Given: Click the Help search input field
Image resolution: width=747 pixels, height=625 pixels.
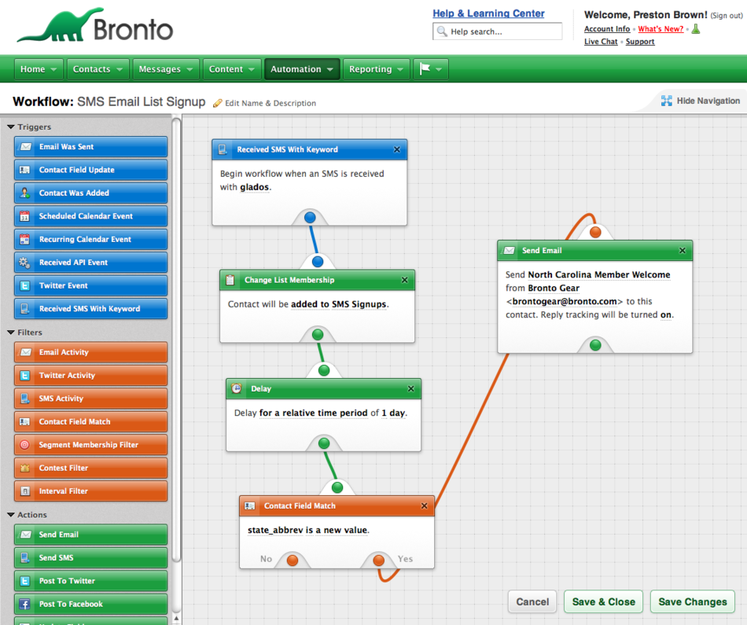Looking at the screenshot, I should [x=503, y=31].
